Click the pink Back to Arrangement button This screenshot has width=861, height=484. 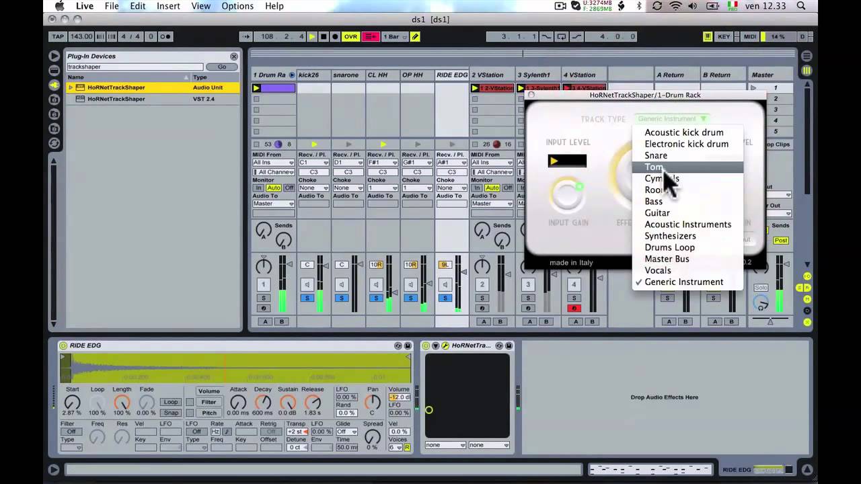(x=371, y=36)
